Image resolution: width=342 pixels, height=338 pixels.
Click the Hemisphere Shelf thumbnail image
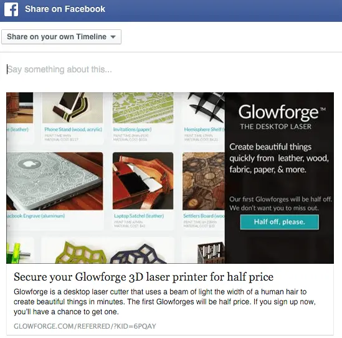click(206, 107)
